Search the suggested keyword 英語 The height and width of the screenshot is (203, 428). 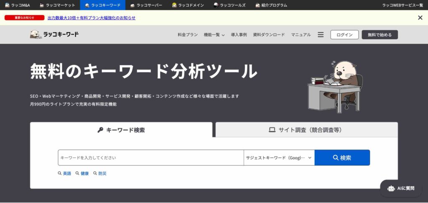[64, 173]
